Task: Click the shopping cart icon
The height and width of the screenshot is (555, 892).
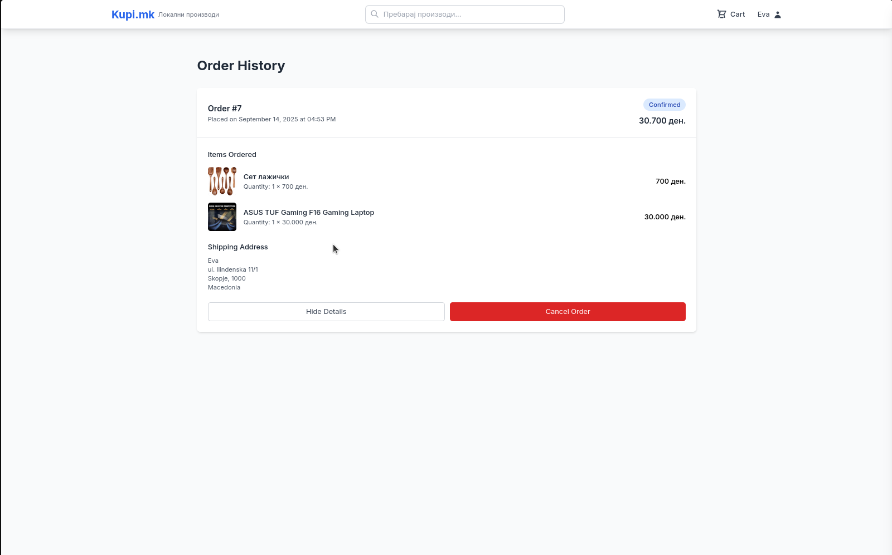Action: pyautogui.click(x=721, y=14)
